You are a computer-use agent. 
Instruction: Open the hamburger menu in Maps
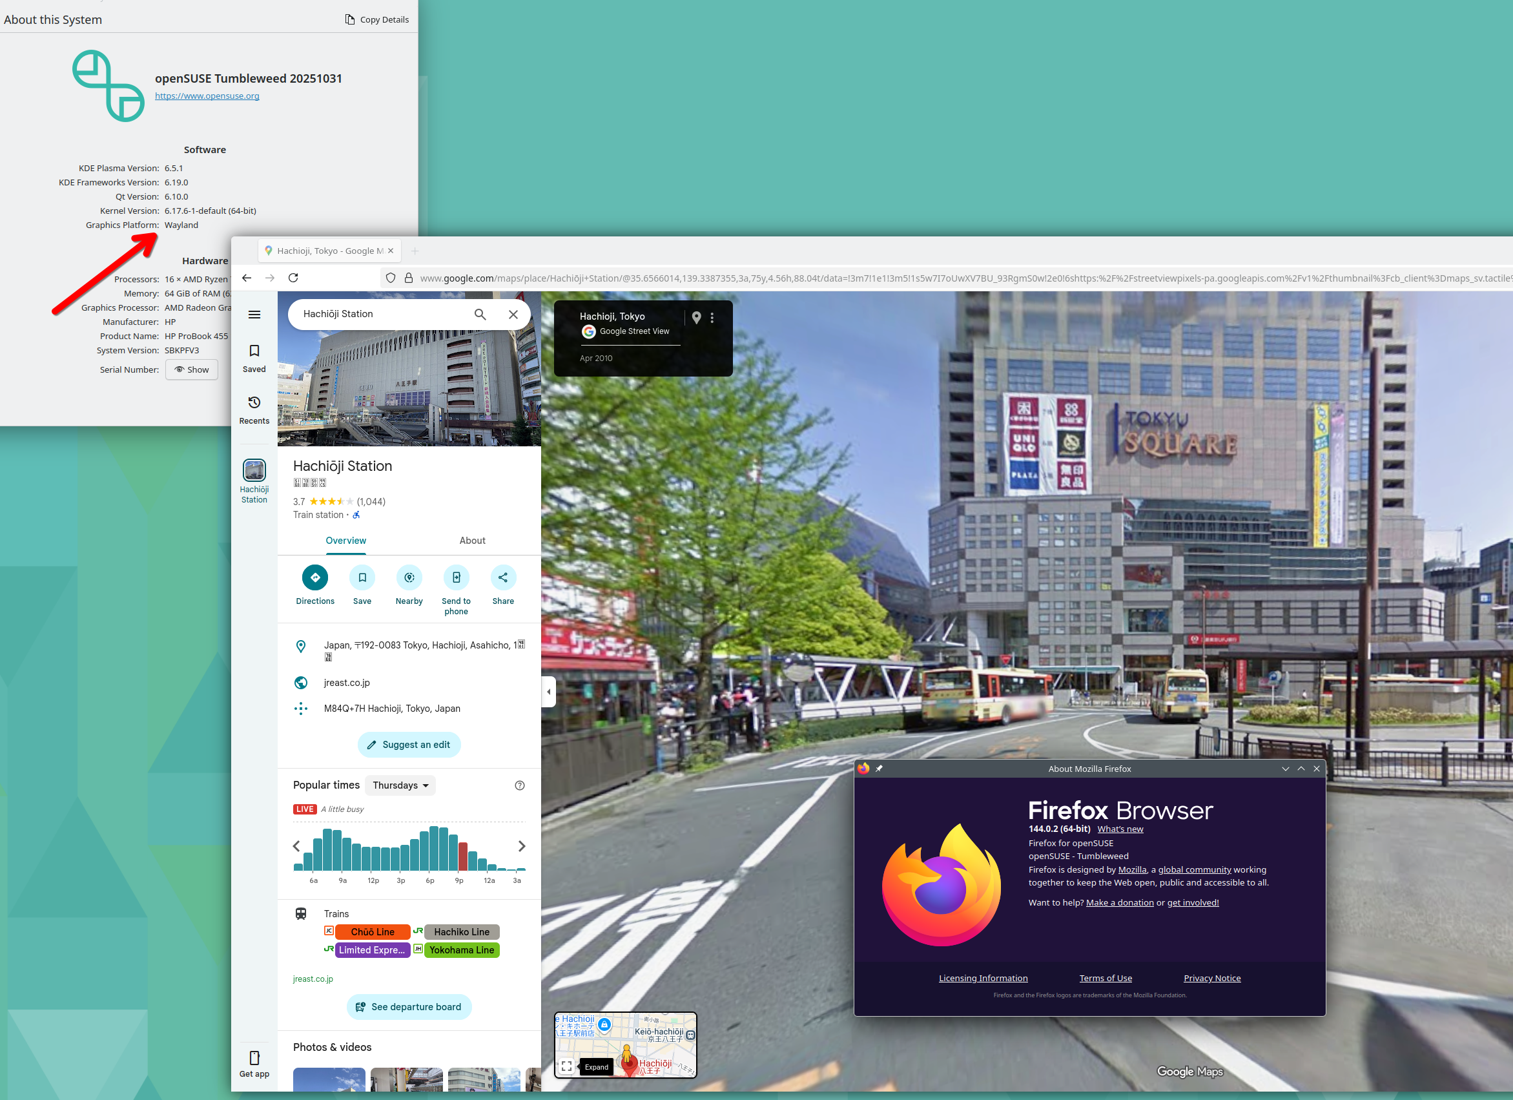(x=254, y=315)
